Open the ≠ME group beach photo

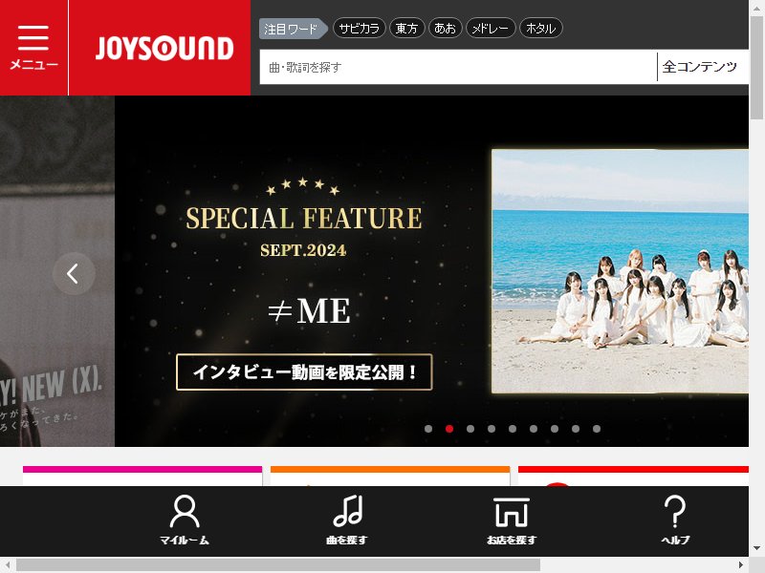[620, 271]
